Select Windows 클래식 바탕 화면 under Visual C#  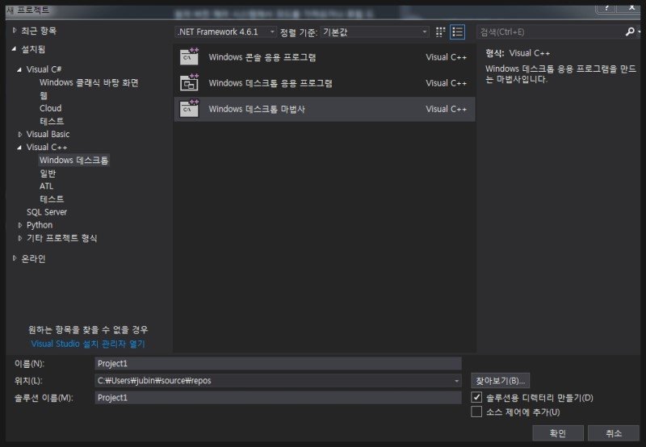(x=89, y=83)
